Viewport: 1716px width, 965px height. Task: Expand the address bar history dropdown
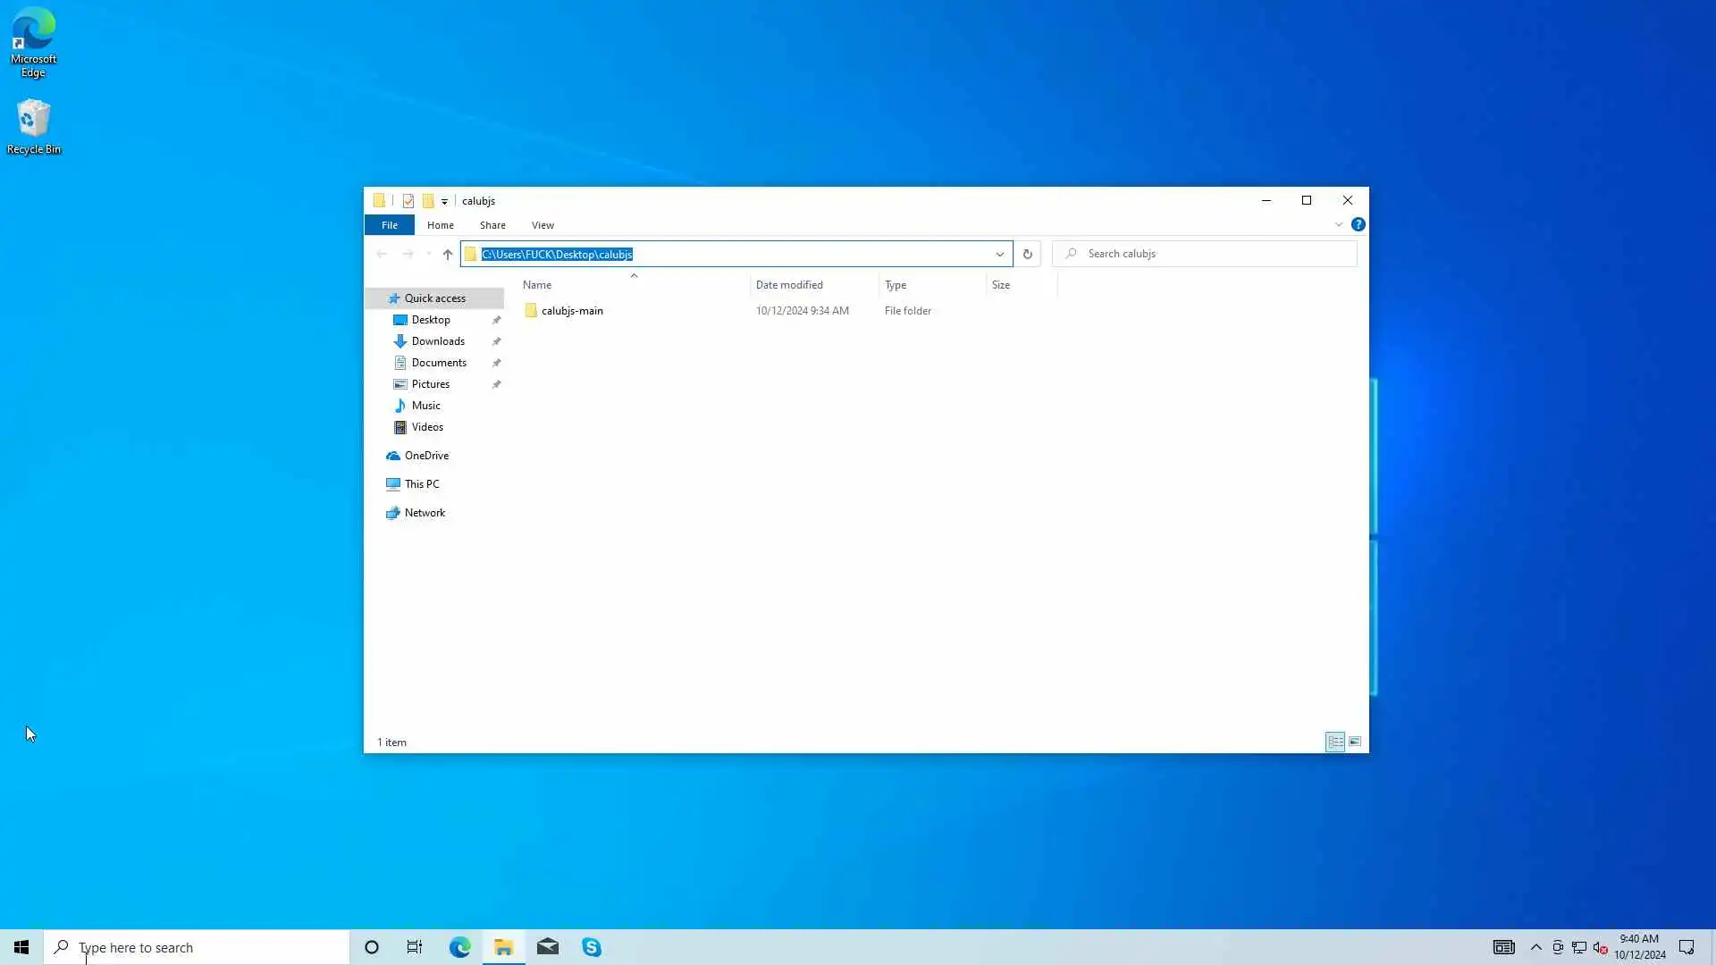(x=1000, y=255)
